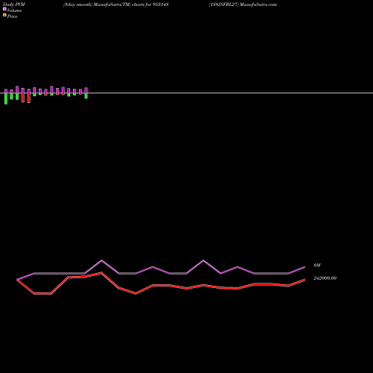Viewport: 373px width, 373px height.
Task: Click the "Daily PVM" chart title
Action: [x=14, y=4]
